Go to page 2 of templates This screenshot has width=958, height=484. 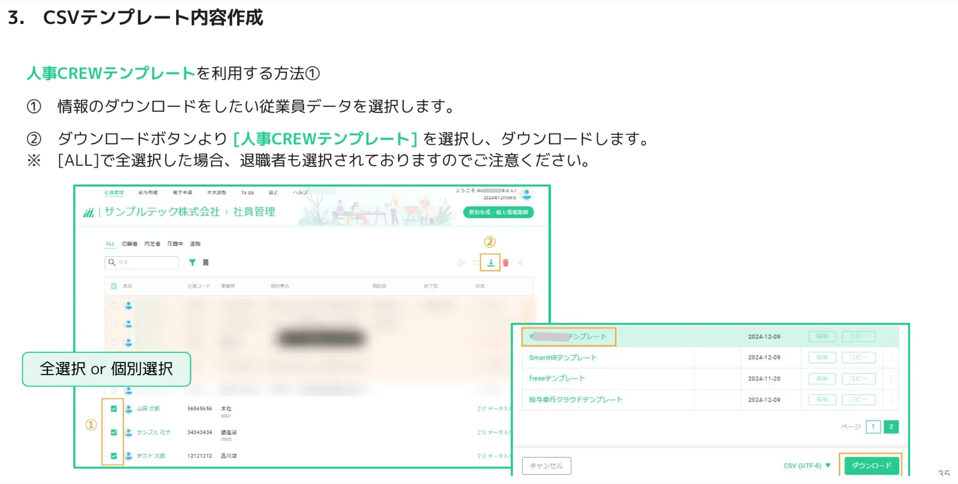coord(891,427)
